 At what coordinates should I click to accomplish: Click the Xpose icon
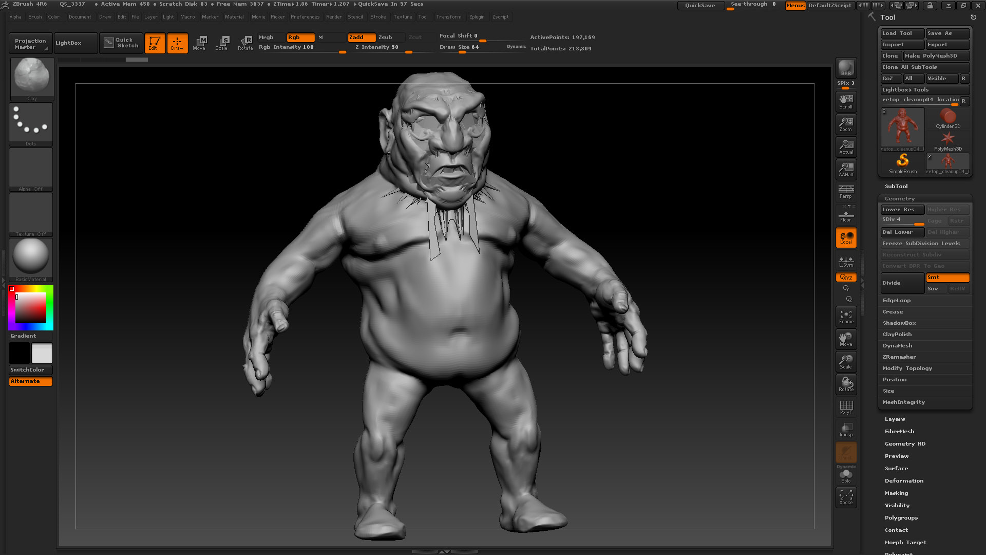846,497
